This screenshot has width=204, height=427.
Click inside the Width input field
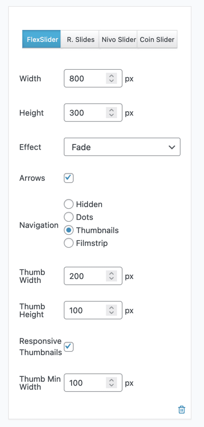click(x=85, y=78)
